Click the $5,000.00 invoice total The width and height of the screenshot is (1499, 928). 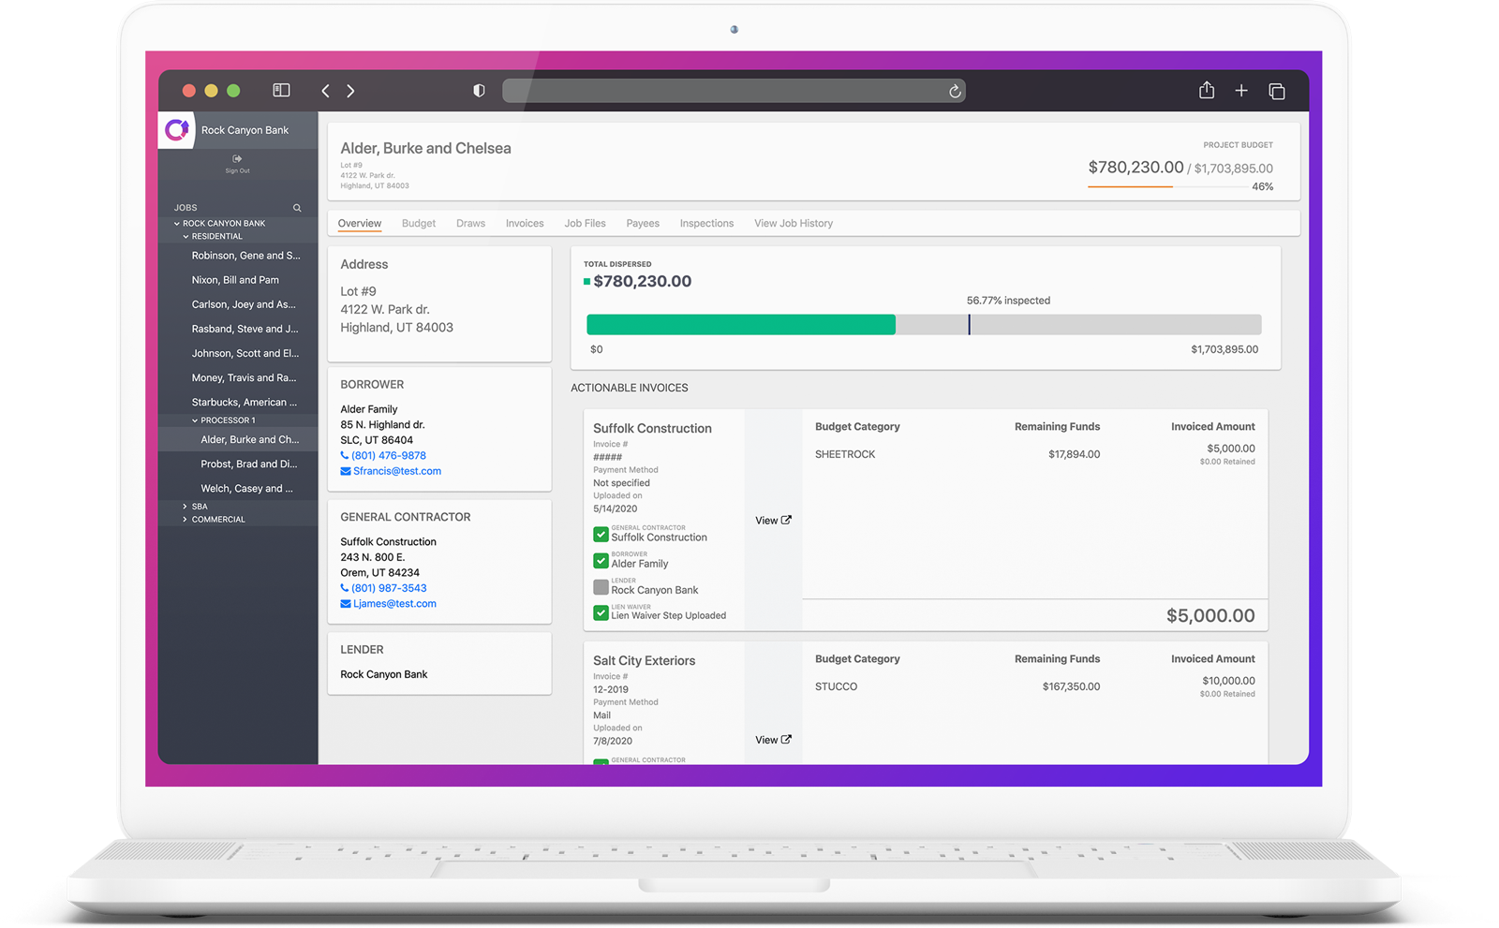(x=1210, y=615)
